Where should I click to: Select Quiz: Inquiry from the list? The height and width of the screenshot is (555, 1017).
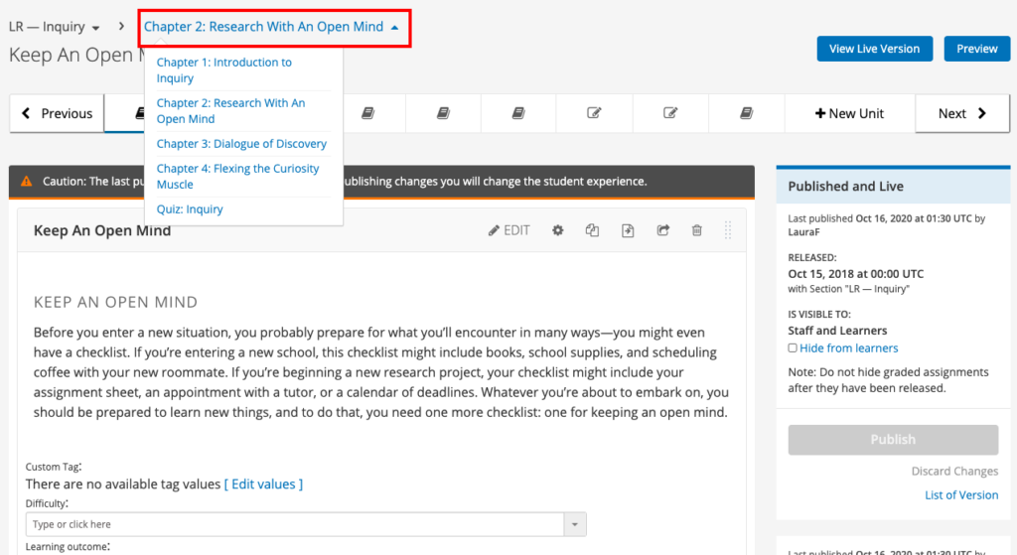pos(190,208)
